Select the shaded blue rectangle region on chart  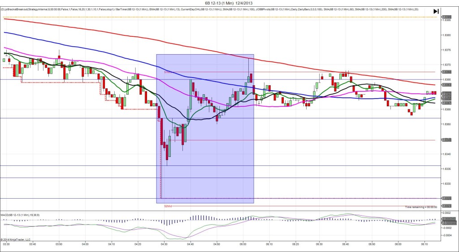click(x=205, y=129)
